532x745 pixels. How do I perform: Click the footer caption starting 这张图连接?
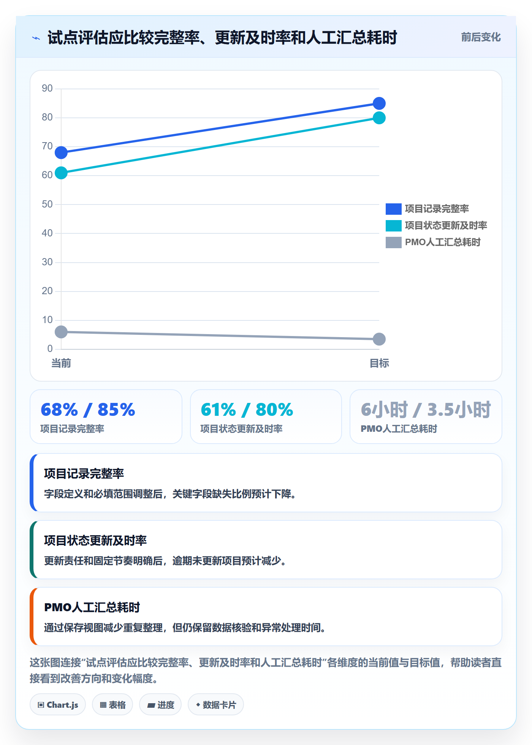pyautogui.click(x=266, y=670)
